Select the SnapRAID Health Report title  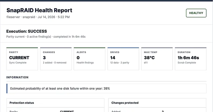[x=39, y=10]
